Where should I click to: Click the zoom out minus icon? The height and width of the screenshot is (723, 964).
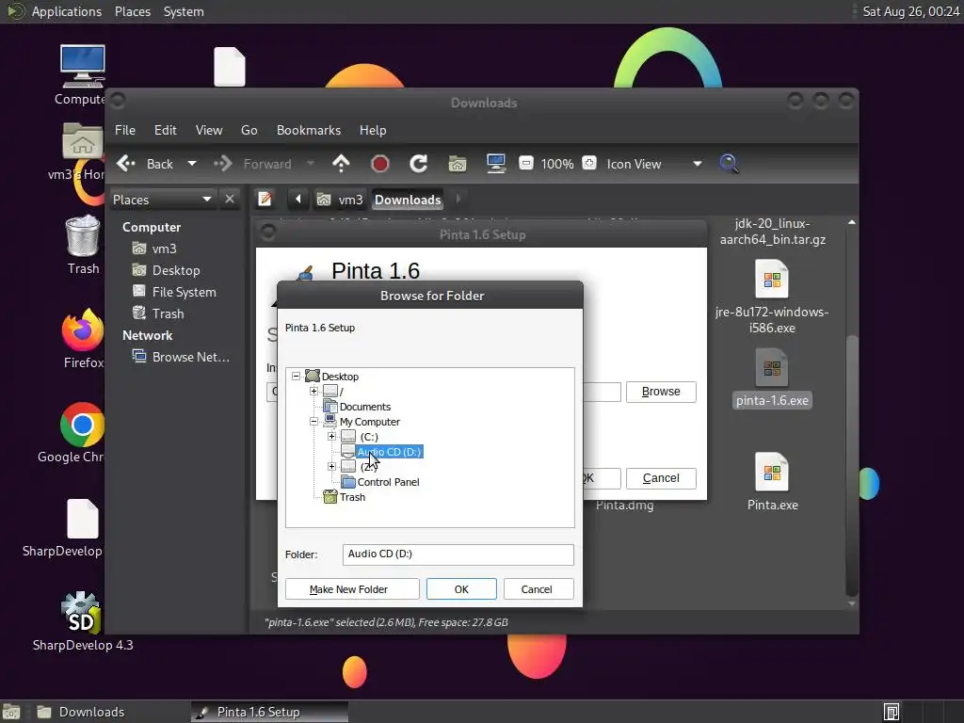[525, 163]
